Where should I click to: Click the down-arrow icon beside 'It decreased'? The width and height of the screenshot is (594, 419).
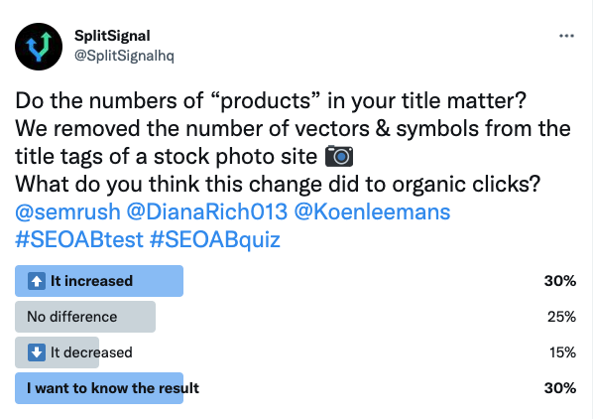click(x=37, y=352)
